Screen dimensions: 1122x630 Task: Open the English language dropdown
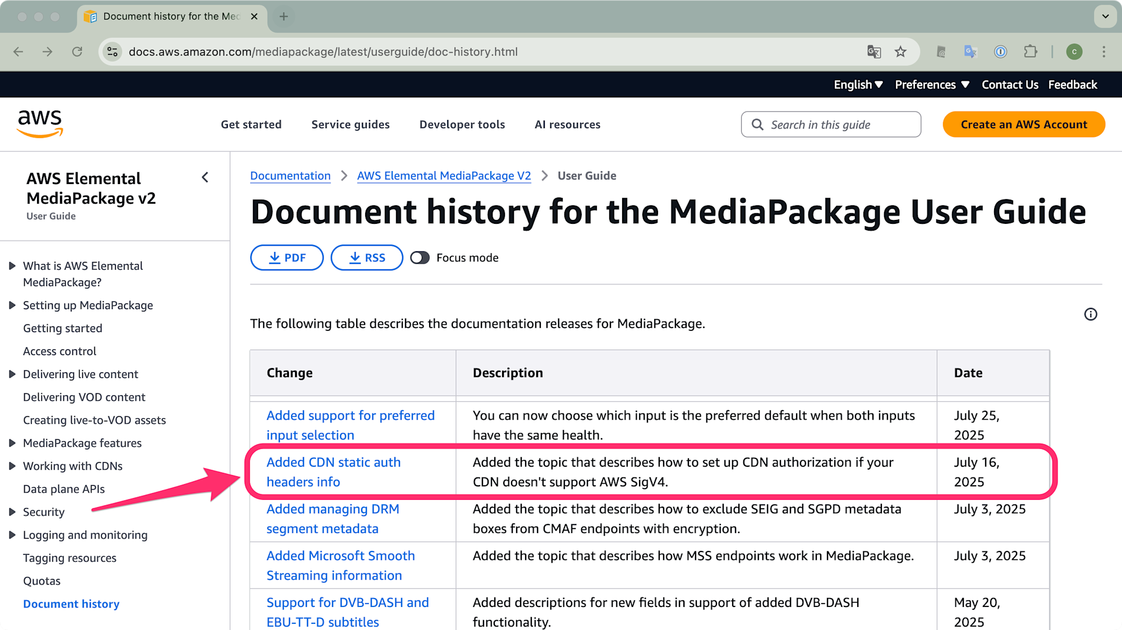[x=858, y=85]
